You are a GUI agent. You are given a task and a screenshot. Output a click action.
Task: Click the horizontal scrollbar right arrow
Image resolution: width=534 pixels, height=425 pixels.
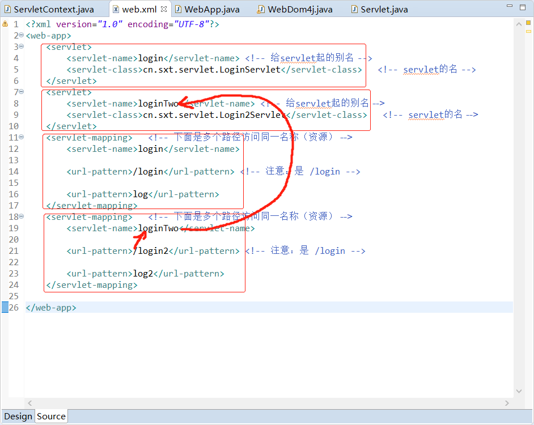coord(507,403)
